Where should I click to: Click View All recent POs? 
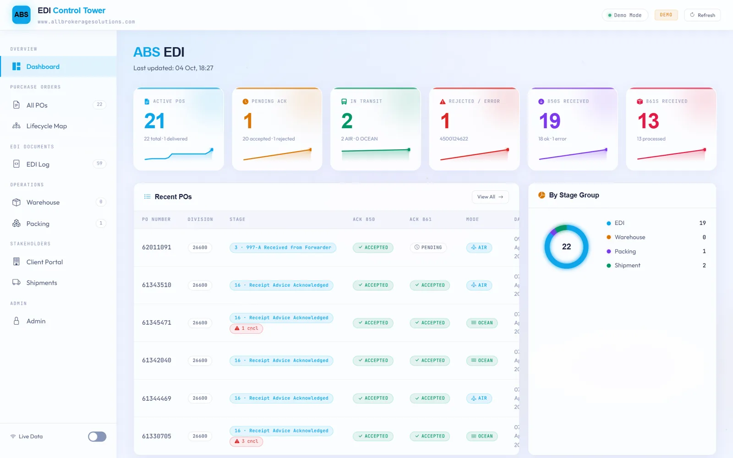coord(490,197)
